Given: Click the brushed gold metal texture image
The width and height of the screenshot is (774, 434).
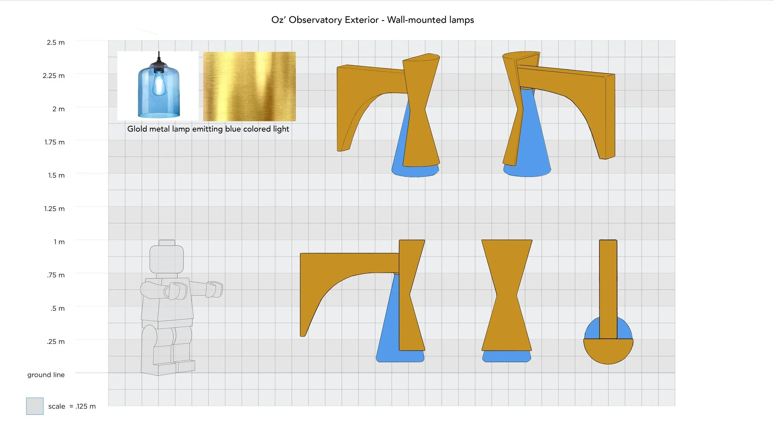Looking at the screenshot, I should tap(249, 86).
